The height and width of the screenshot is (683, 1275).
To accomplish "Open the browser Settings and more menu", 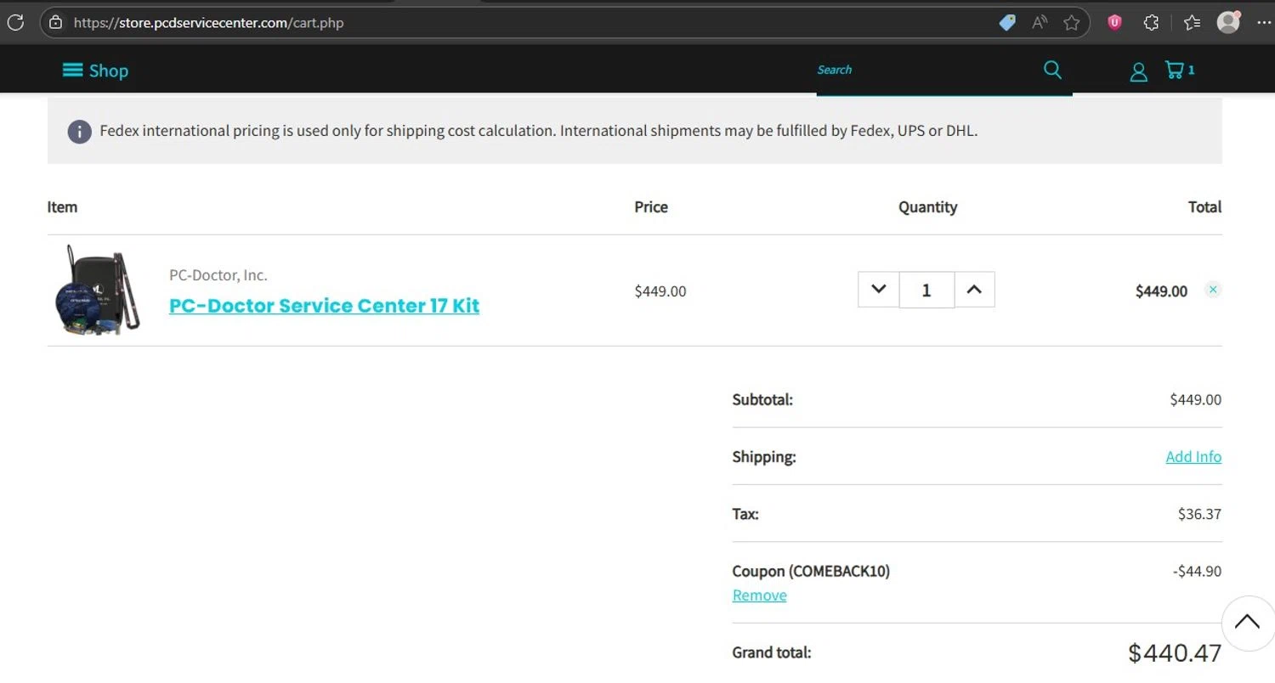I will click(1263, 23).
